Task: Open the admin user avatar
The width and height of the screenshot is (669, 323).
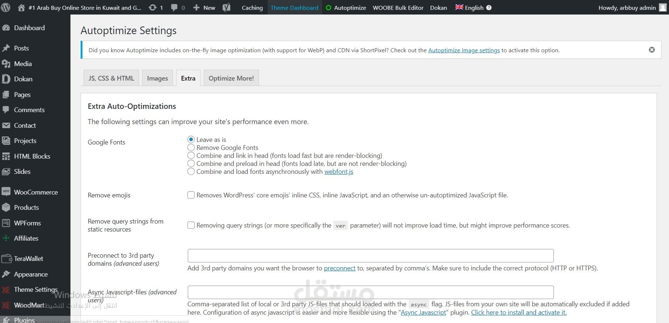Action: pos(663,8)
